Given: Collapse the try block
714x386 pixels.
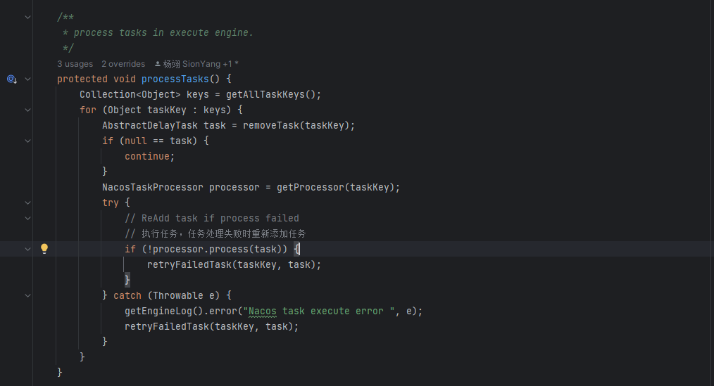Looking at the screenshot, I should (x=27, y=202).
